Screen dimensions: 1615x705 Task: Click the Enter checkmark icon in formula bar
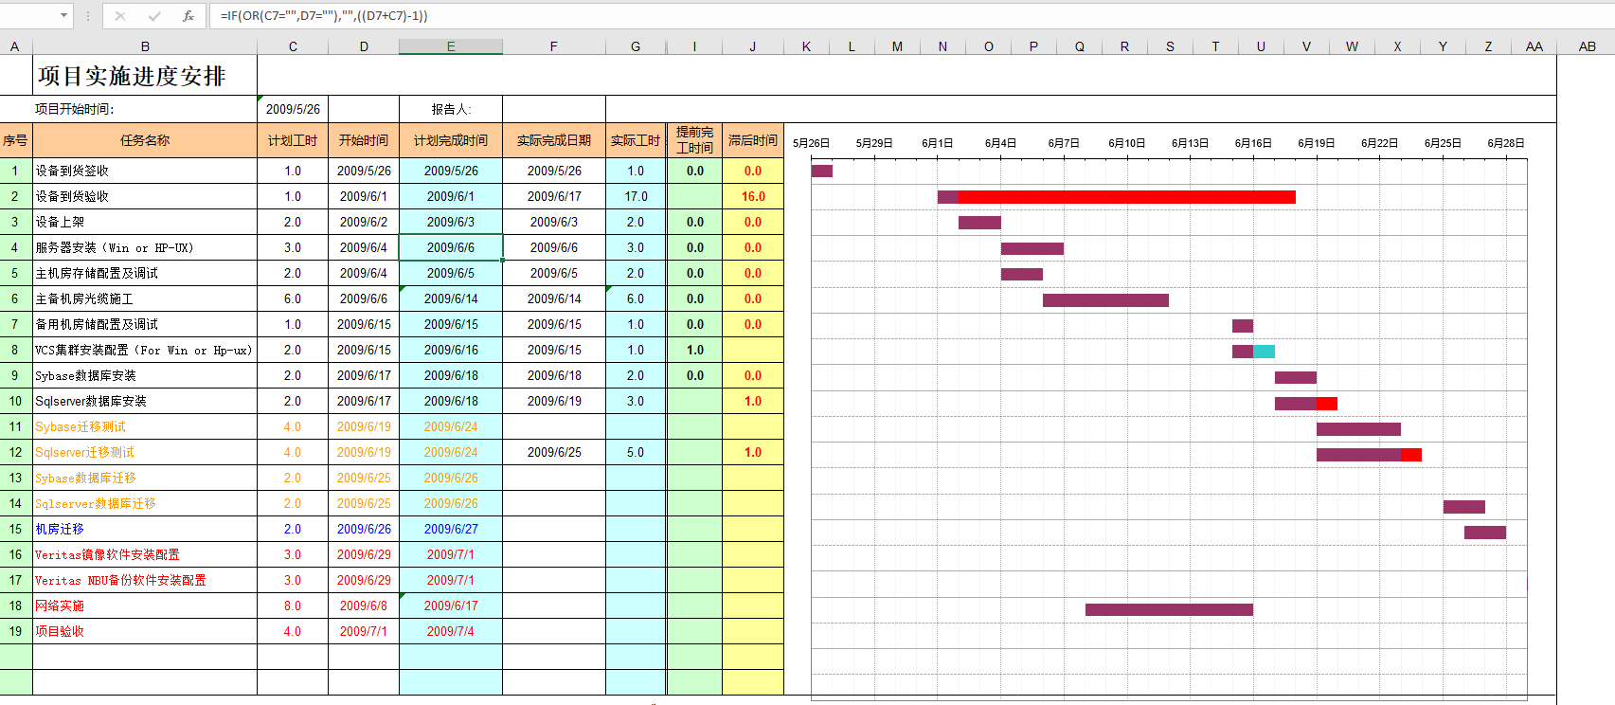(154, 16)
